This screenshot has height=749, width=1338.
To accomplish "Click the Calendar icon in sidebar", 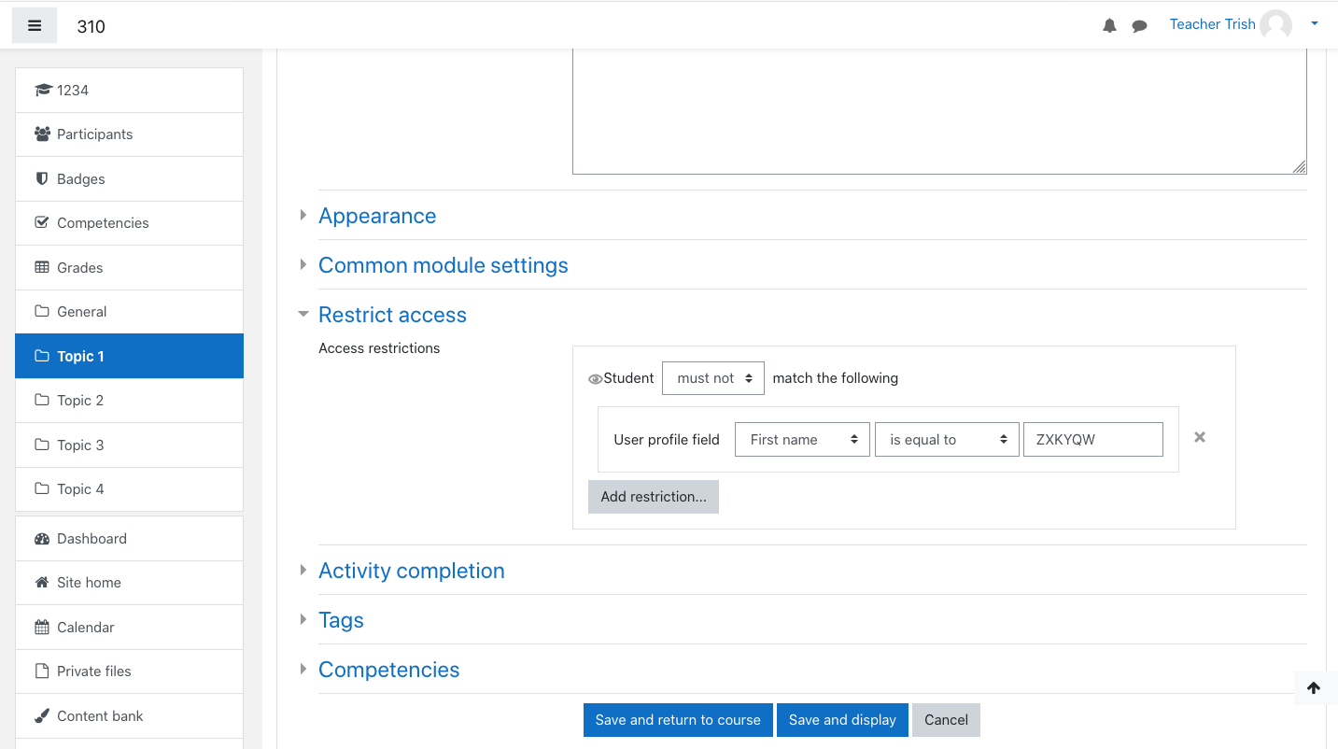I will (42, 627).
